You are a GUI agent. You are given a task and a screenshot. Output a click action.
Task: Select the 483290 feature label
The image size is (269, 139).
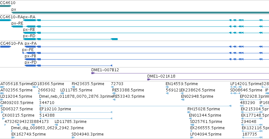coord(248,103)
